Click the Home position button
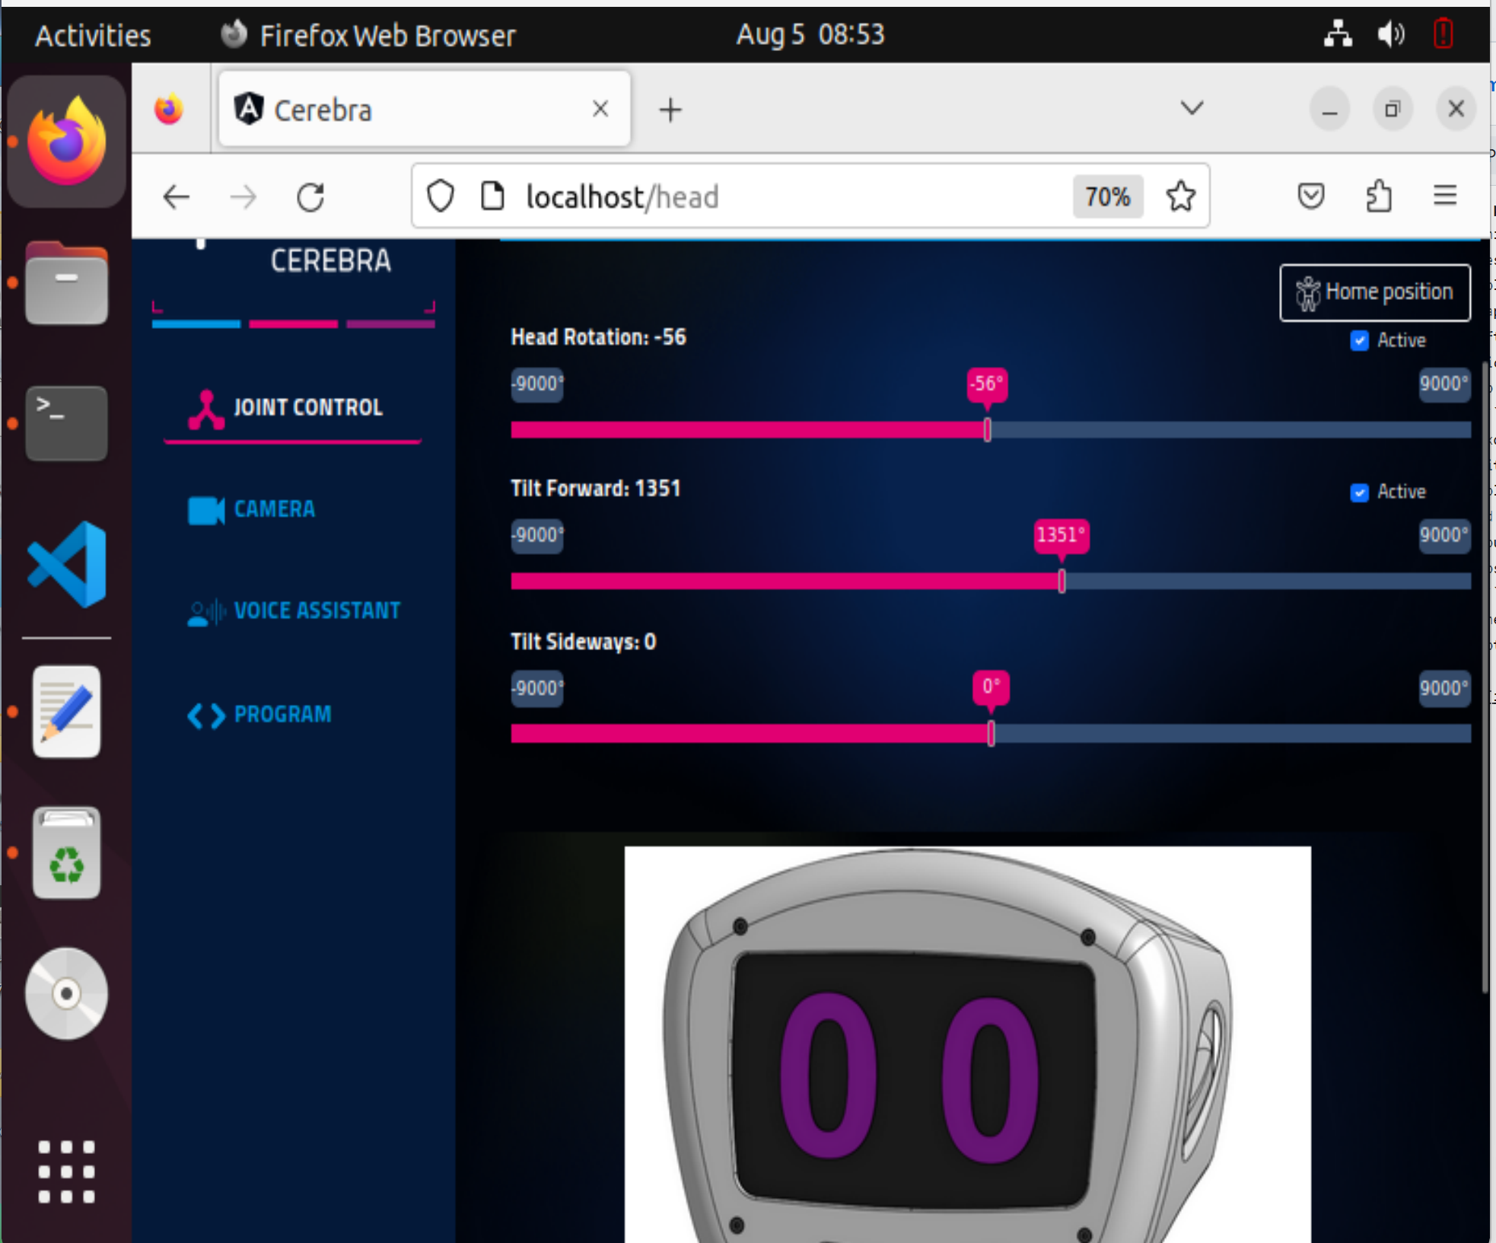This screenshot has height=1243, width=1496. 1374,292
